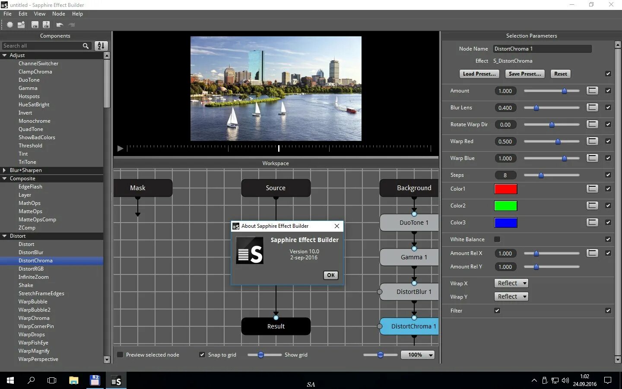Click the taskbar search magnifier
622x389 pixels.
pos(31,380)
